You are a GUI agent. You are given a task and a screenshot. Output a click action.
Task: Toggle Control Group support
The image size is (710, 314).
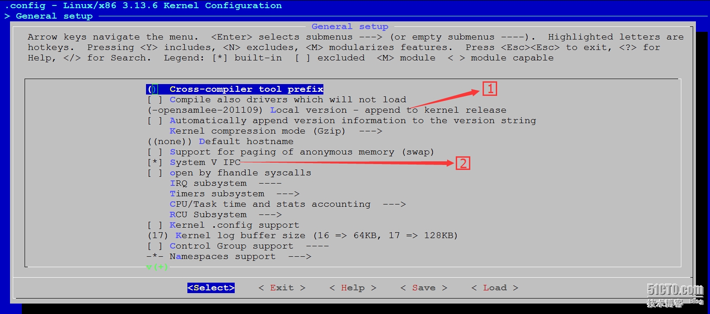pos(237,246)
